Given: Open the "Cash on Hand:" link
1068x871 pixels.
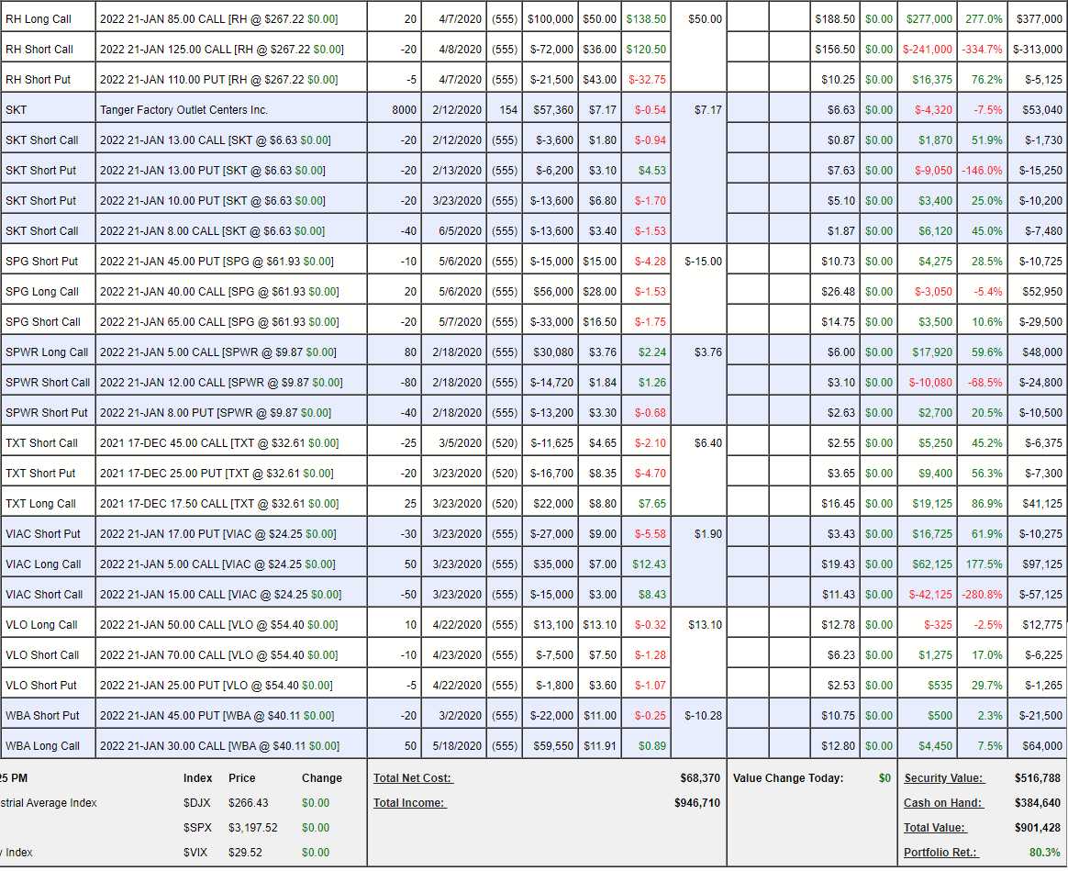Looking at the screenshot, I should pos(942,803).
